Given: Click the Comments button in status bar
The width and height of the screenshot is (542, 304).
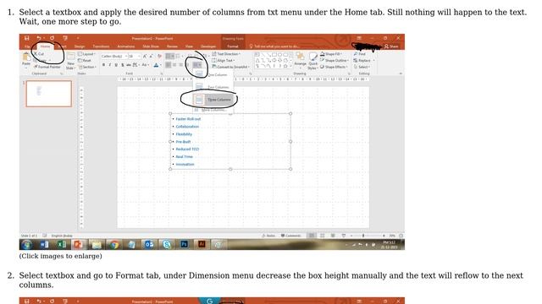Looking at the screenshot, I should pyautogui.click(x=290, y=236).
